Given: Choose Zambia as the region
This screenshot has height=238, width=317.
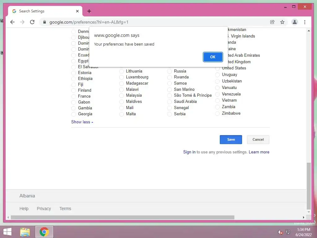Looking at the screenshot, I should point(218,107).
